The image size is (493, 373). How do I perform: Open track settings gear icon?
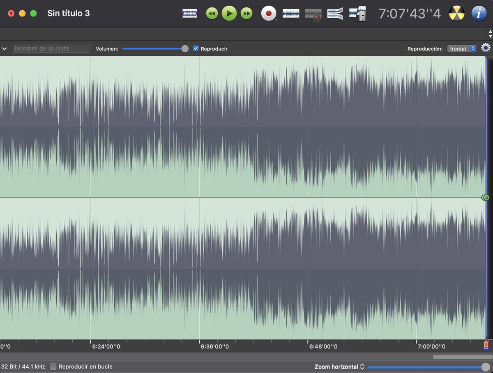pos(486,48)
